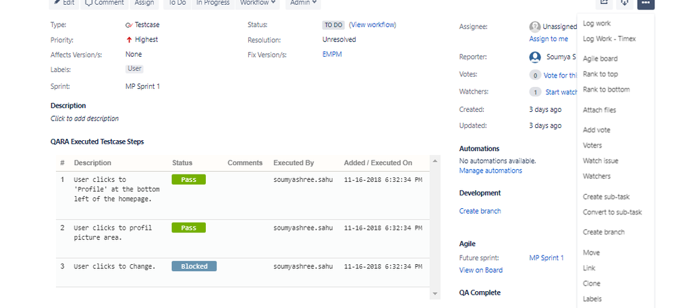Click the Pass status of step 1

click(189, 179)
